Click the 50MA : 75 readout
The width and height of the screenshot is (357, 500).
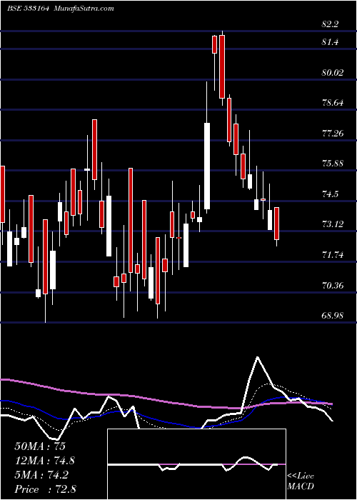click(40, 446)
